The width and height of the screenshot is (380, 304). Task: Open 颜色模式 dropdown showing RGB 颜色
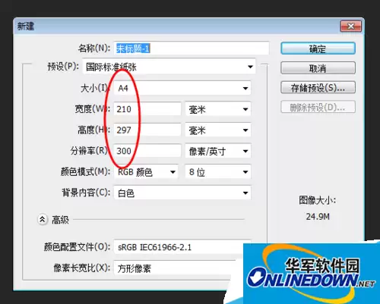pos(146,172)
